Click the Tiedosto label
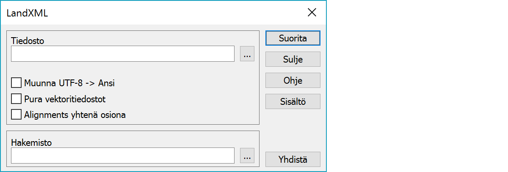This screenshot has height=172, width=508. pyautogui.click(x=28, y=41)
